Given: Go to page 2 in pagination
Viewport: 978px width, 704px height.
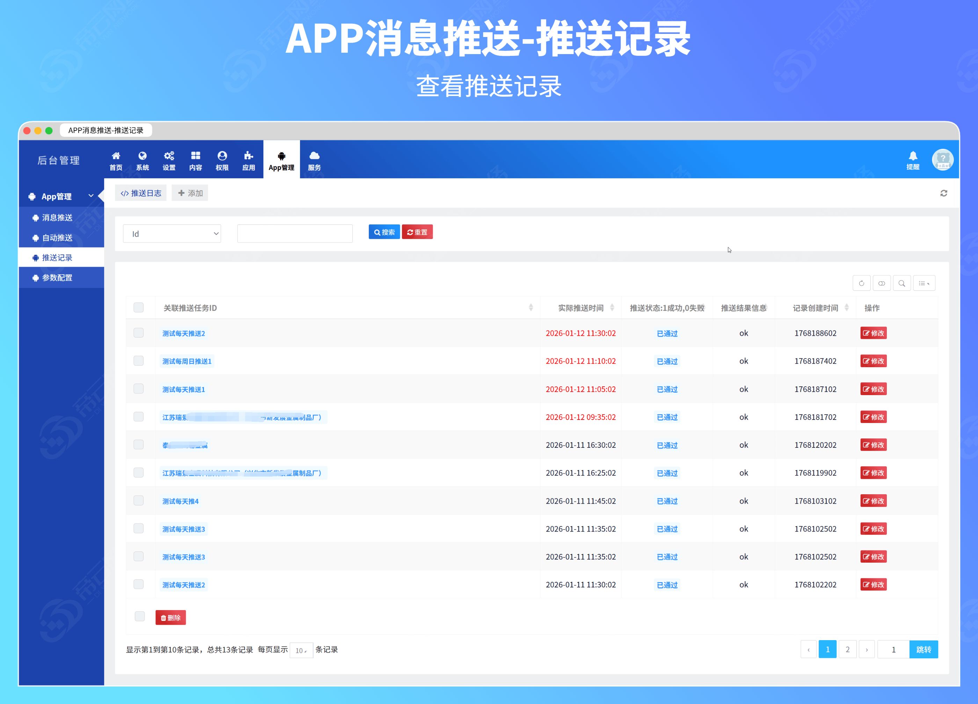Looking at the screenshot, I should (847, 649).
